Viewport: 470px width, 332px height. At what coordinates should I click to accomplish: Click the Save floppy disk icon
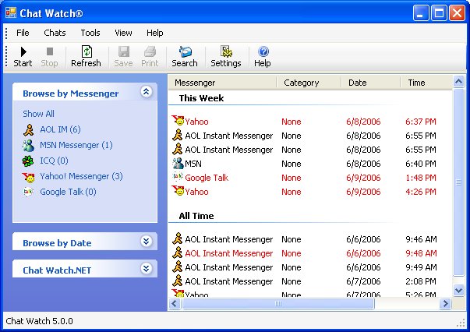tap(124, 51)
